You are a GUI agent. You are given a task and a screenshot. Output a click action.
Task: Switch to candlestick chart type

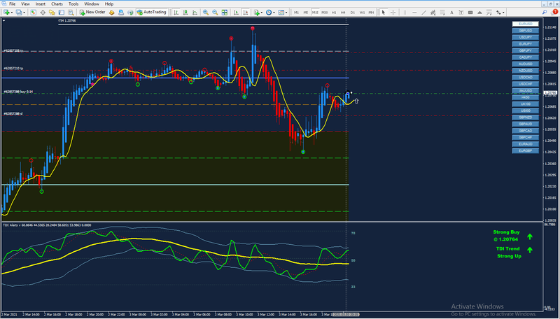pyautogui.click(x=185, y=13)
